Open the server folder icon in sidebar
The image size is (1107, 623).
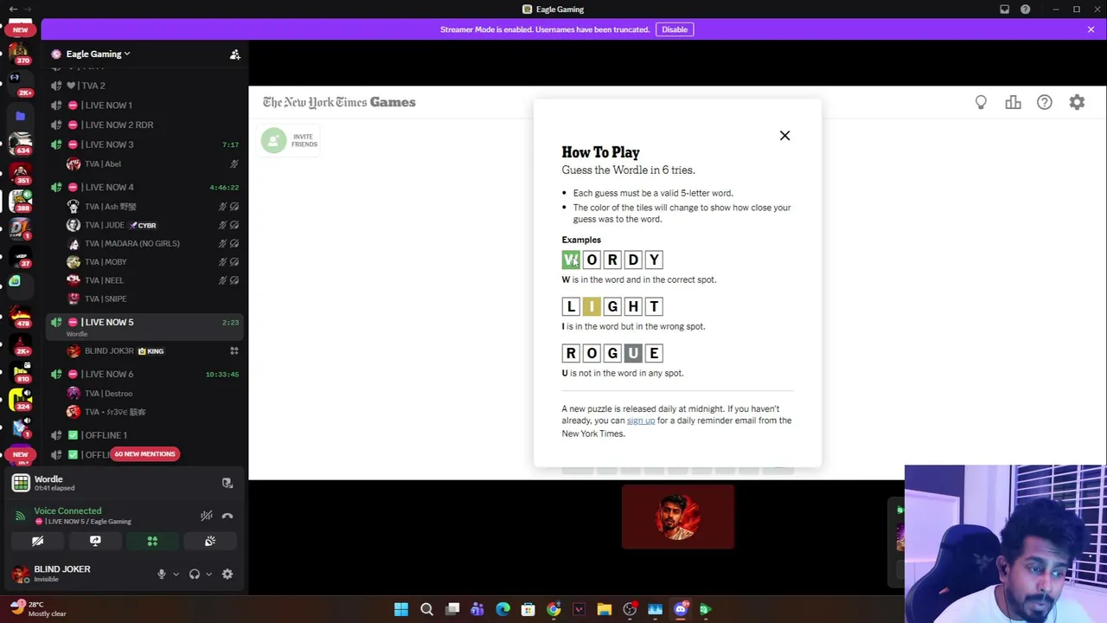click(21, 115)
